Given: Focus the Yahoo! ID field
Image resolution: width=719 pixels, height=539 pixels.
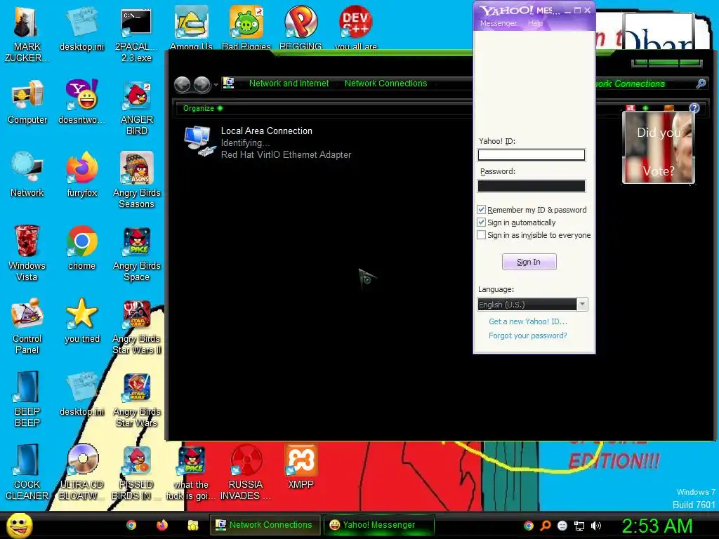Looking at the screenshot, I should click(532, 155).
